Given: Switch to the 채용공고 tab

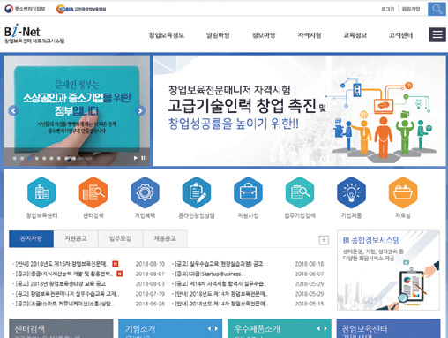Looking at the screenshot, I should pos(165,238).
